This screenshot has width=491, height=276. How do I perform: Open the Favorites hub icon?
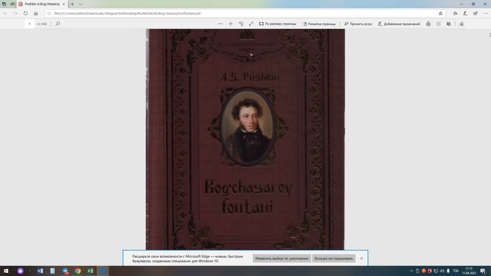pos(455,13)
